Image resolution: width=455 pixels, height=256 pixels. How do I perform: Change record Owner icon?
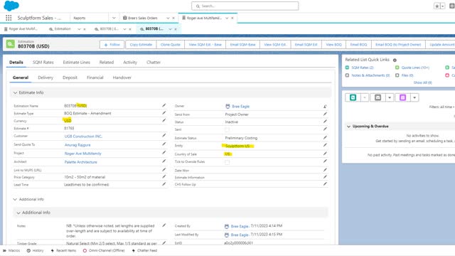[x=325, y=107]
